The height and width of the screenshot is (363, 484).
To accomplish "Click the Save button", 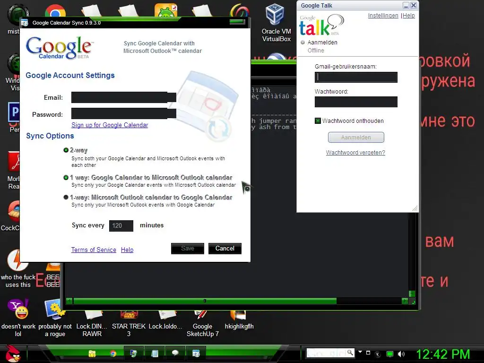I will tap(188, 249).
